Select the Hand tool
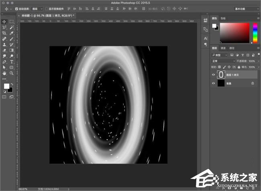Screen dimensions: 261x191 click(4, 74)
